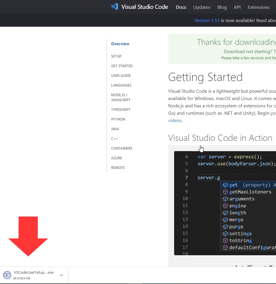Click the cube icon beside get

click(x=225, y=185)
